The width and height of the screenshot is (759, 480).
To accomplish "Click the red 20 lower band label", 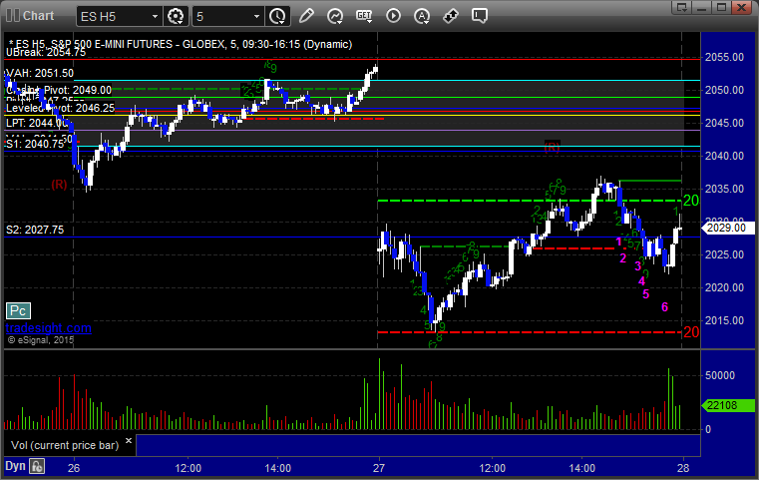I will click(691, 331).
